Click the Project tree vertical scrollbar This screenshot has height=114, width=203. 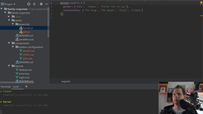click(x=48, y=22)
